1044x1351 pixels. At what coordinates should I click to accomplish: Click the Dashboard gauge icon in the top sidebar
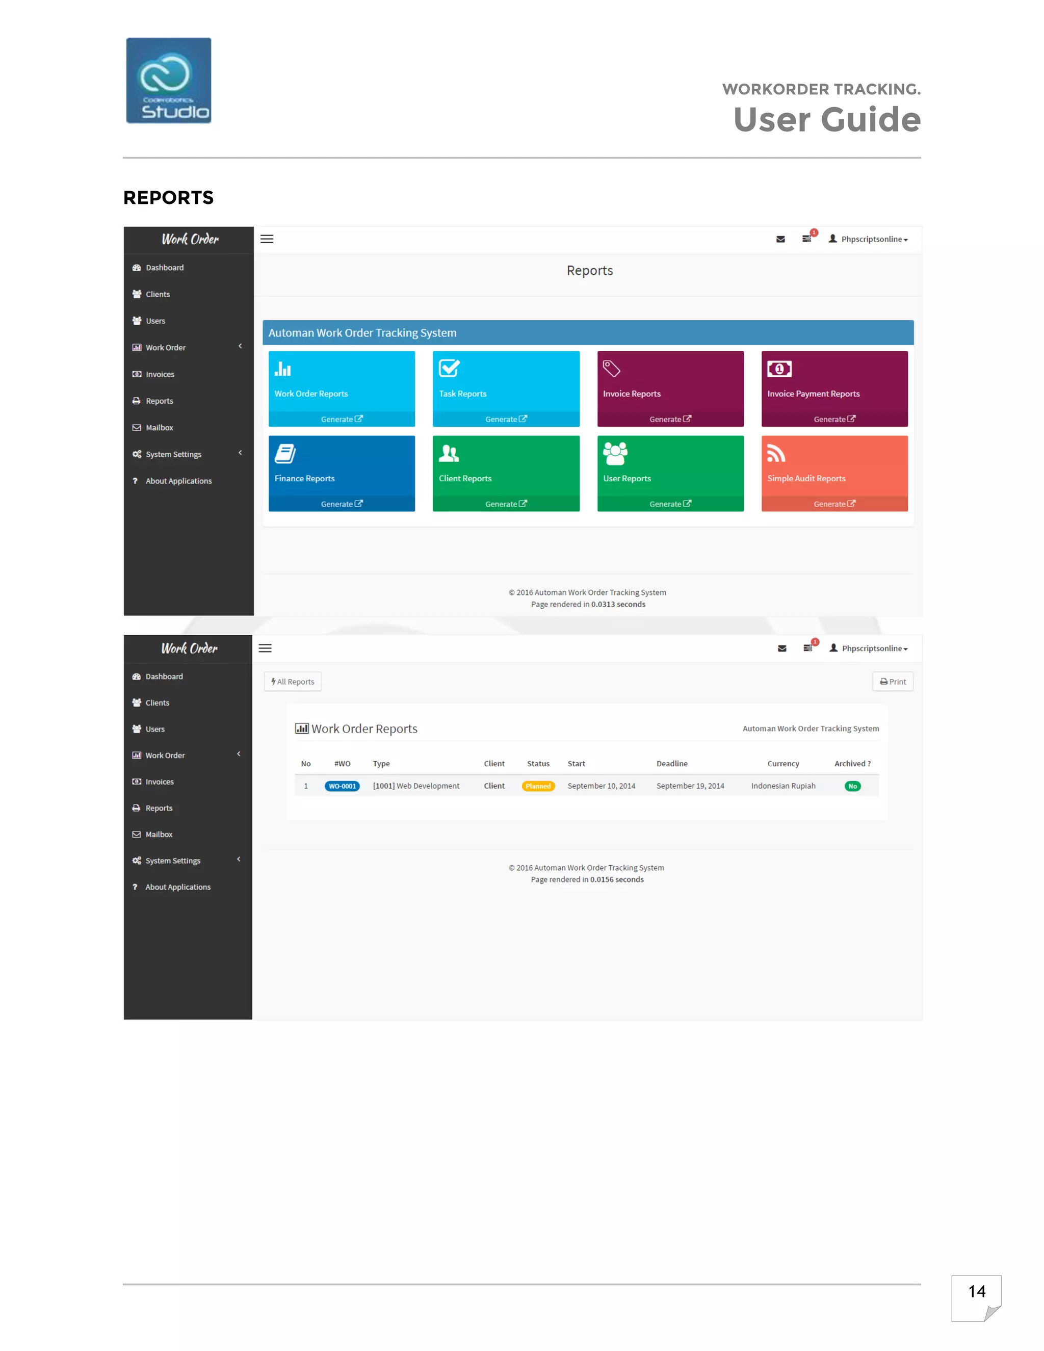click(x=137, y=268)
